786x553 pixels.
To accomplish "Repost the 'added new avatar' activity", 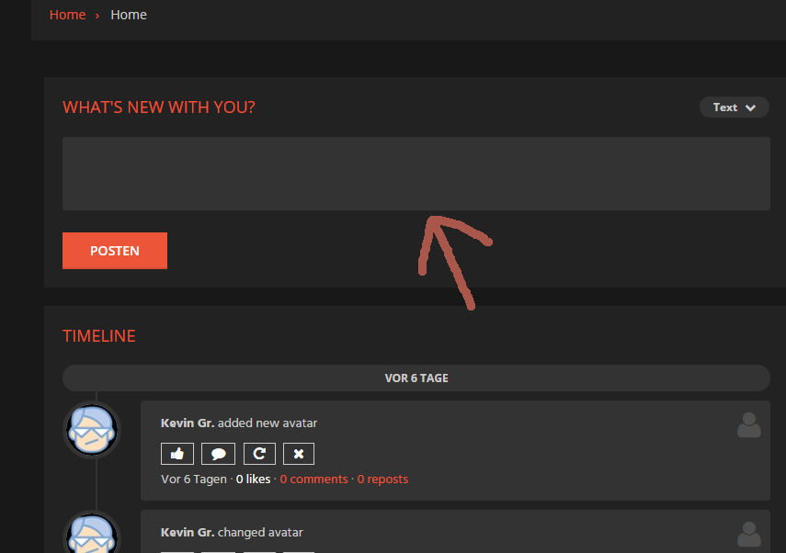I will 259,454.
